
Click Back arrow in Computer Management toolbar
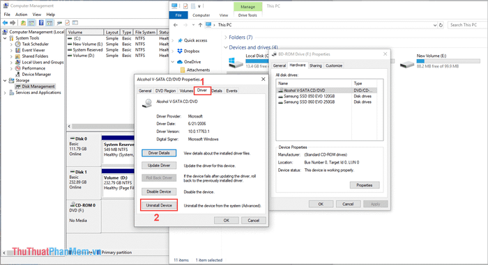[5, 23]
